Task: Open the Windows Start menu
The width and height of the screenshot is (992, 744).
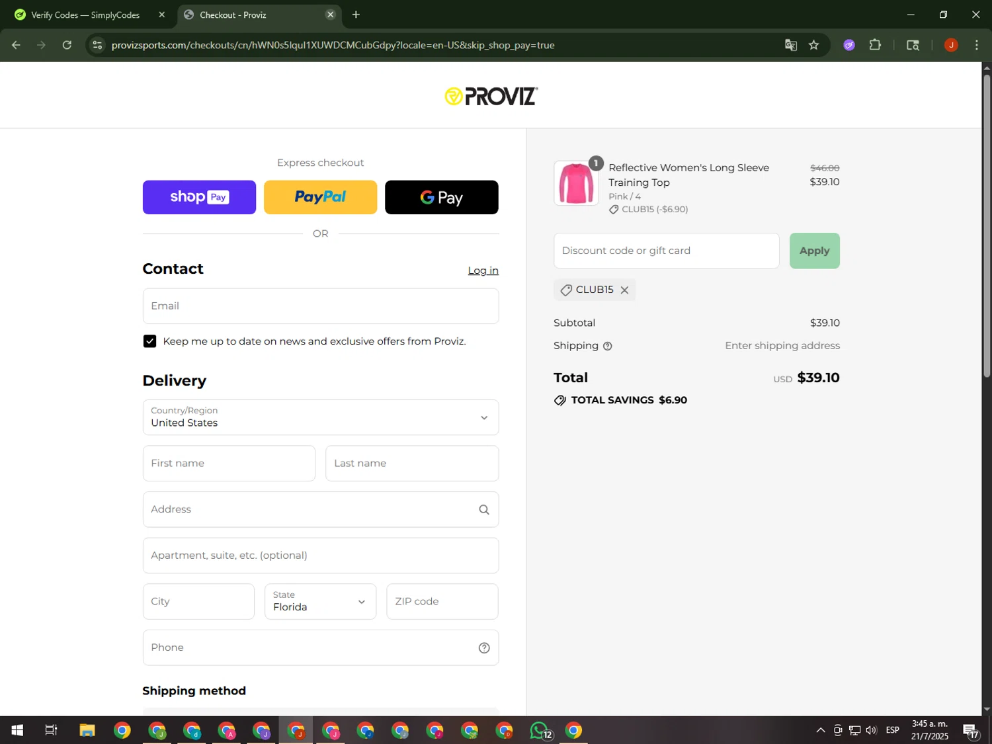Action: (17, 730)
